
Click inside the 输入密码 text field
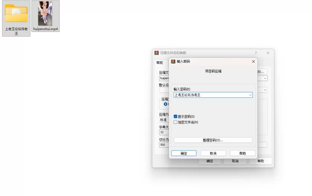click(x=211, y=95)
